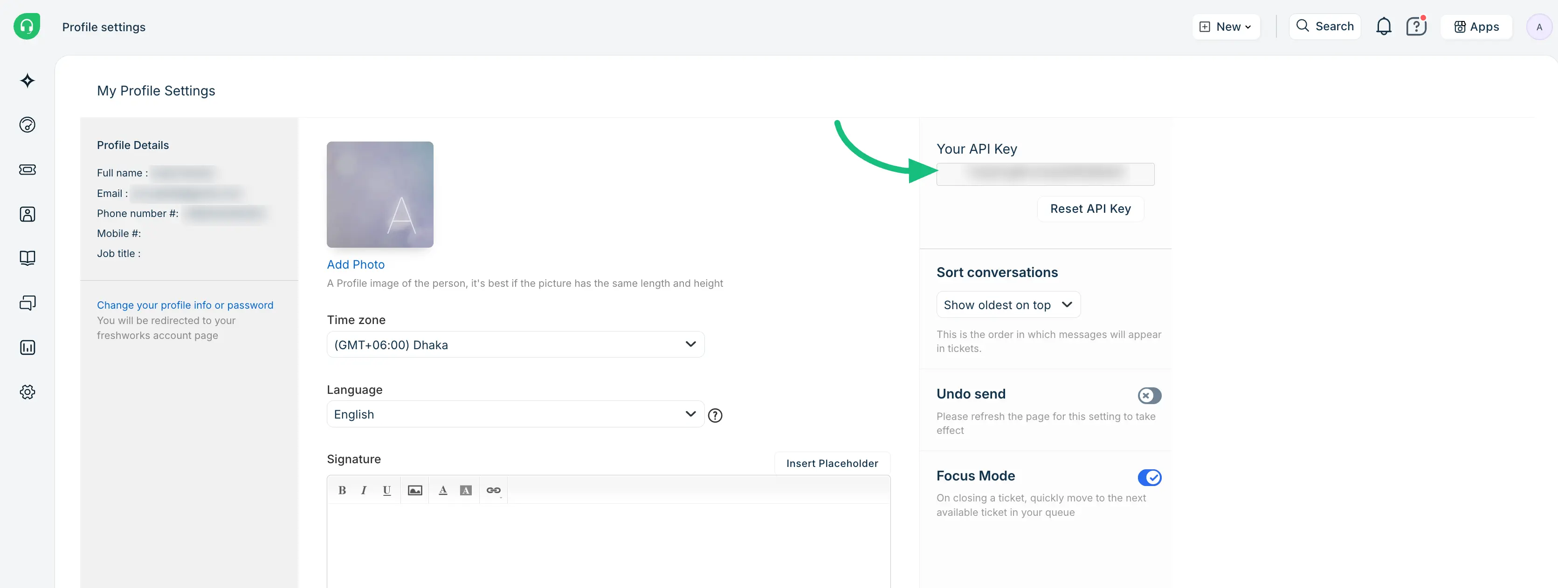
Task: Open the Time zone dropdown
Action: pos(515,344)
